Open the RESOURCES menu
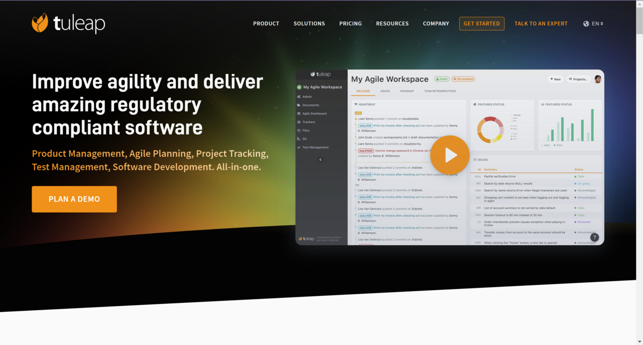The image size is (643, 345). [x=392, y=24]
